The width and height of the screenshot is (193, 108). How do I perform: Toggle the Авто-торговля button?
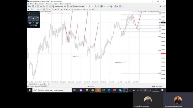[x=78, y=6]
